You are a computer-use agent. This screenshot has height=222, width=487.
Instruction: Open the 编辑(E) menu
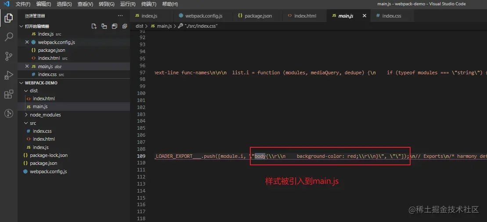[x=44, y=4]
